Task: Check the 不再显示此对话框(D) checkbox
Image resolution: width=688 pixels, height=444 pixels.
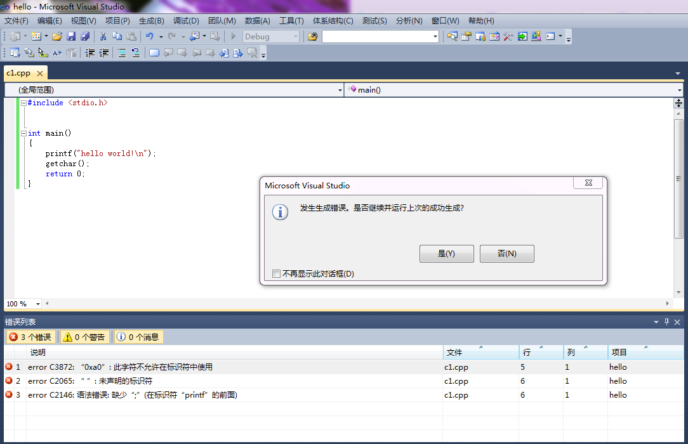Action: [277, 274]
